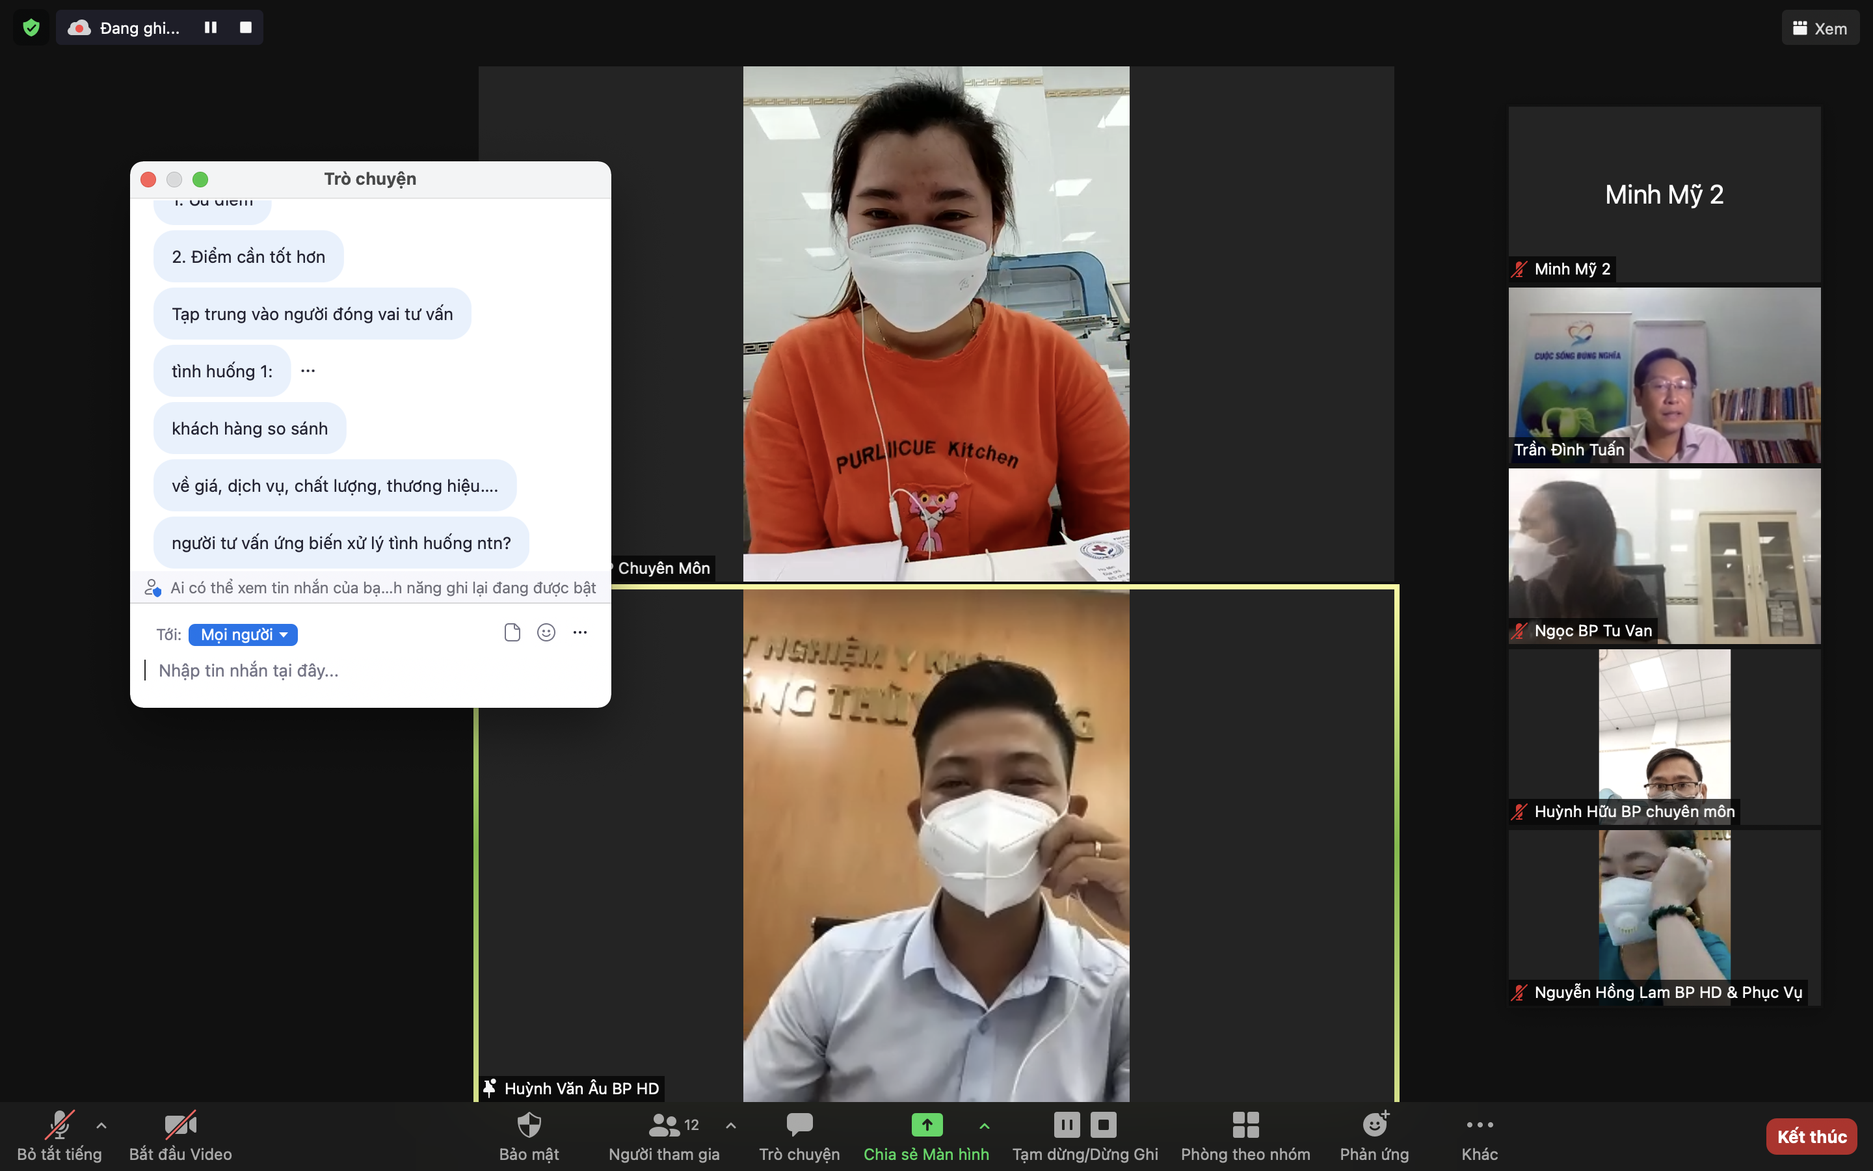The width and height of the screenshot is (1873, 1171).
Task: Pause recording in top indicator bar
Action: tap(211, 28)
